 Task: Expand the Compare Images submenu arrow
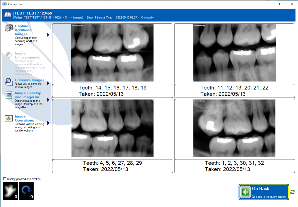[x=48, y=83]
